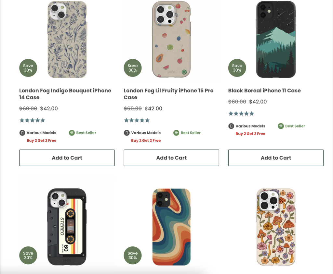Add Black Boreal iPhone 11 case to cart
The image size is (333, 274).
coord(276,158)
